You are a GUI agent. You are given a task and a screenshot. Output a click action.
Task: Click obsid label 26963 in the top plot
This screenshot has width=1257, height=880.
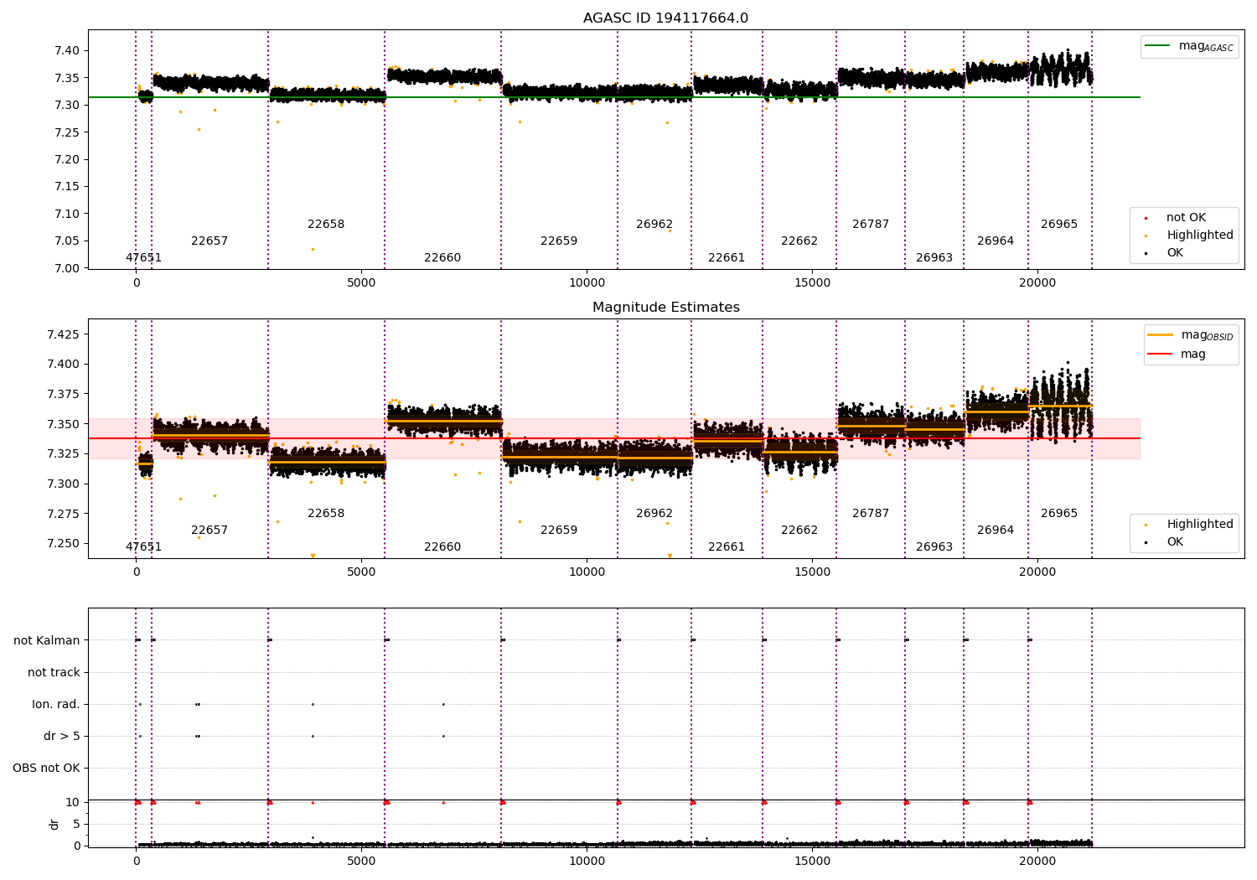(x=934, y=258)
